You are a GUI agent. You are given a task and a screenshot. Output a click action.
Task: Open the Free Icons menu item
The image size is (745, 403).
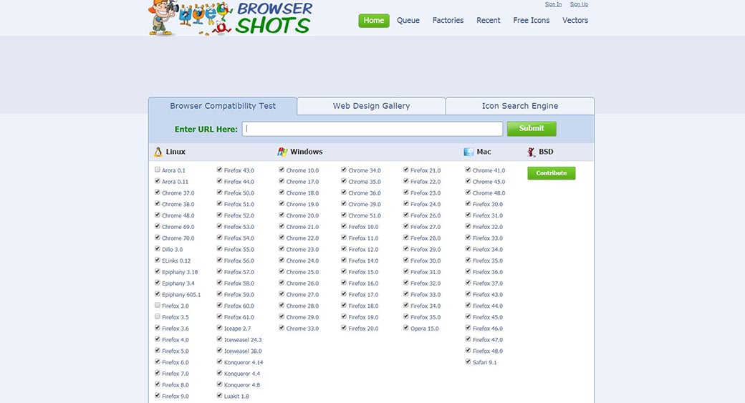pos(531,21)
